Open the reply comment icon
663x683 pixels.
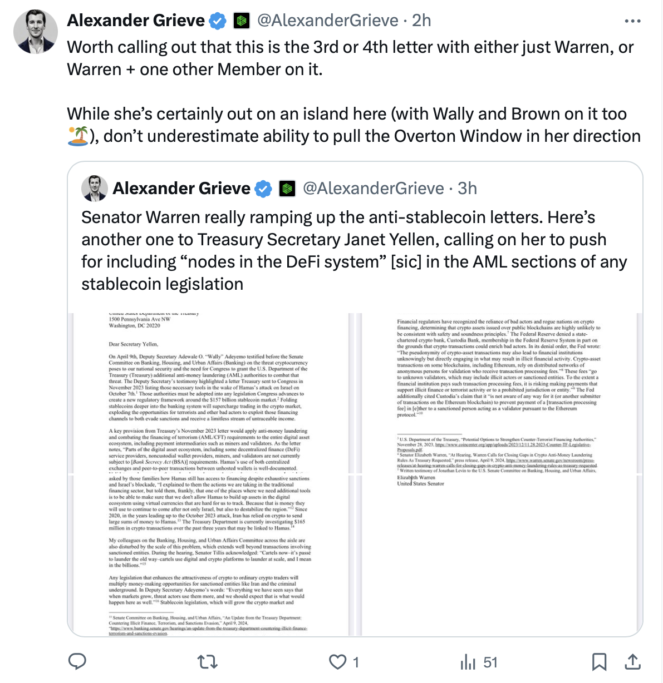point(77,661)
